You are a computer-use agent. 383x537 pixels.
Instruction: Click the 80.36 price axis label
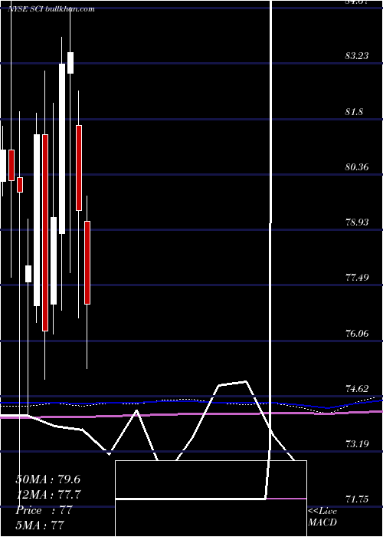(x=357, y=167)
